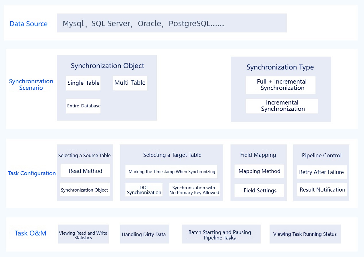Select the Full + Incremental Synchronization box
The image size is (364, 257).
coord(280,85)
